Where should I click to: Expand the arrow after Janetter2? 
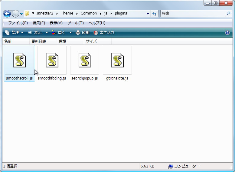[x=57, y=14]
